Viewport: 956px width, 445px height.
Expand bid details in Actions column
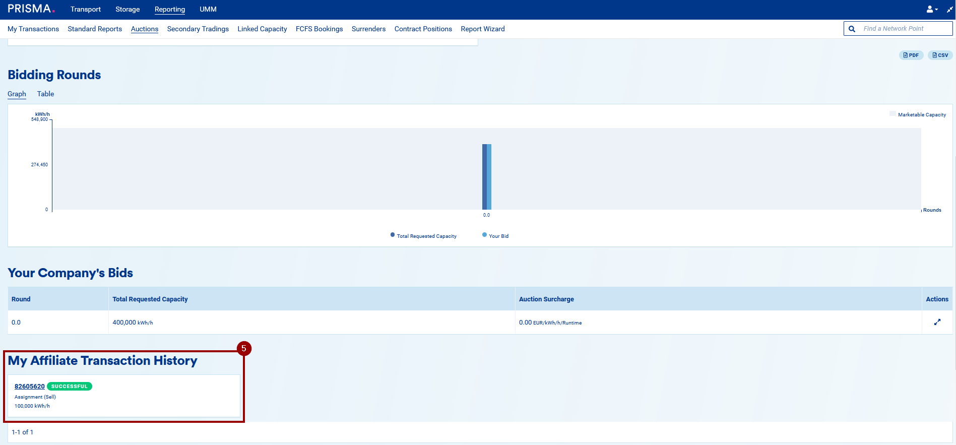click(x=937, y=322)
